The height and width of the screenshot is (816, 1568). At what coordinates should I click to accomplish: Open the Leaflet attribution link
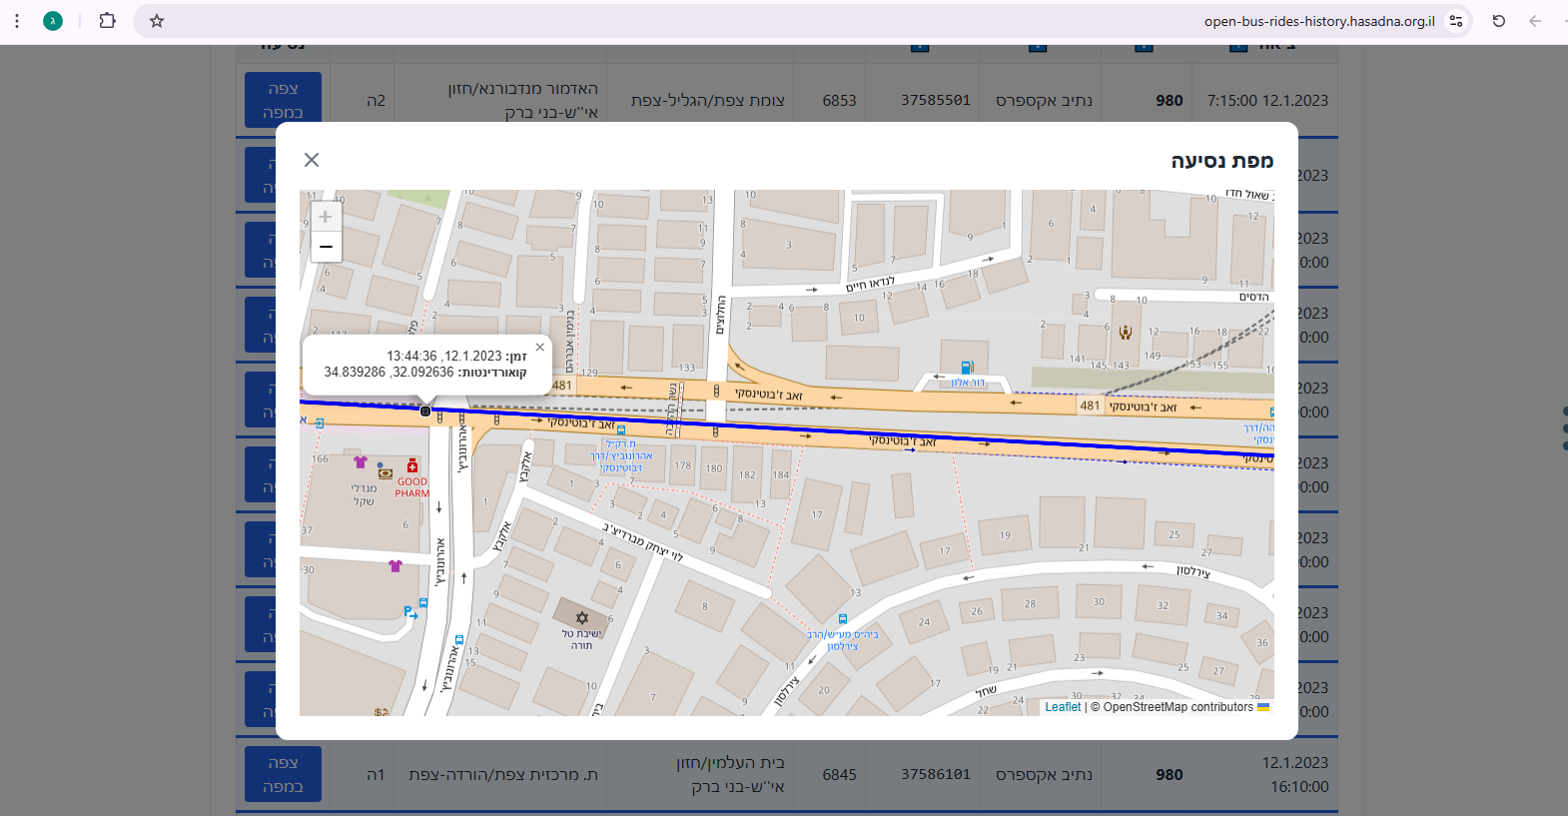pos(1063,707)
